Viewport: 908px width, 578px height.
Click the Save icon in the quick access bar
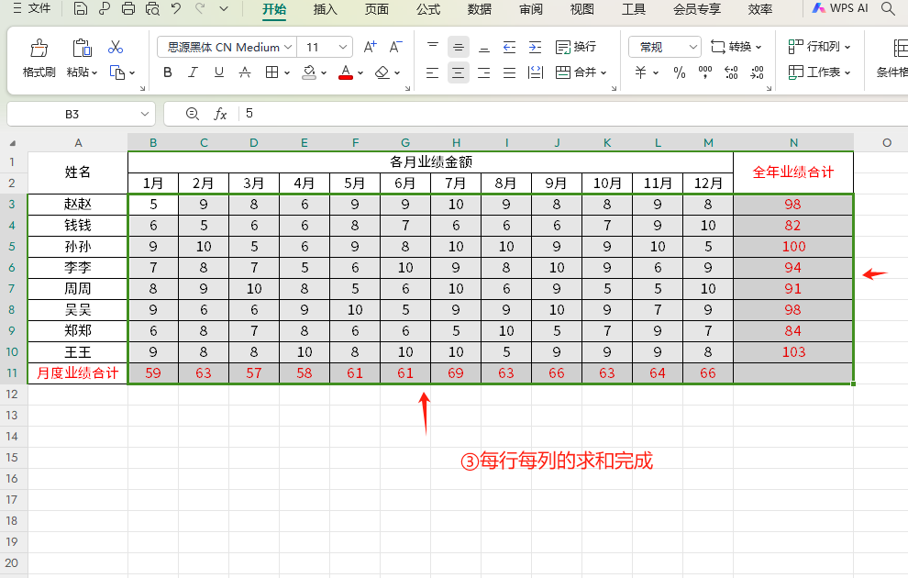[x=81, y=8]
